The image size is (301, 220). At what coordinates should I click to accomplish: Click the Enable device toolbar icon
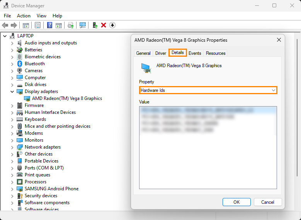(95, 25)
